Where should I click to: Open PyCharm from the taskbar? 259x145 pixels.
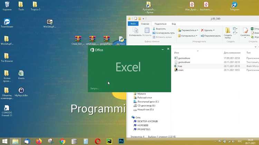(x=109, y=141)
